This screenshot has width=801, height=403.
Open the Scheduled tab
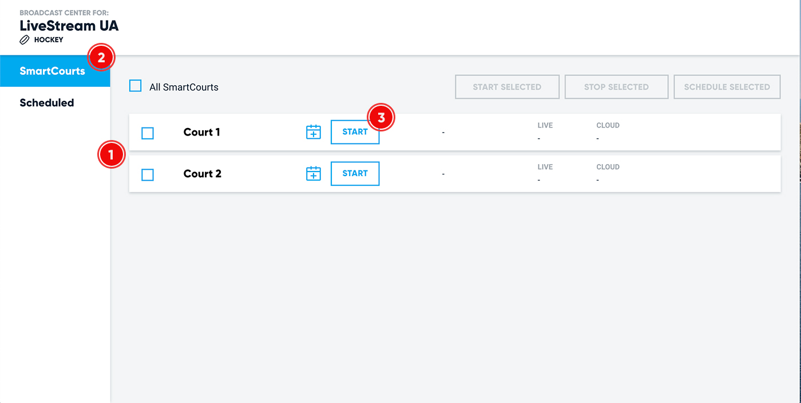47,103
